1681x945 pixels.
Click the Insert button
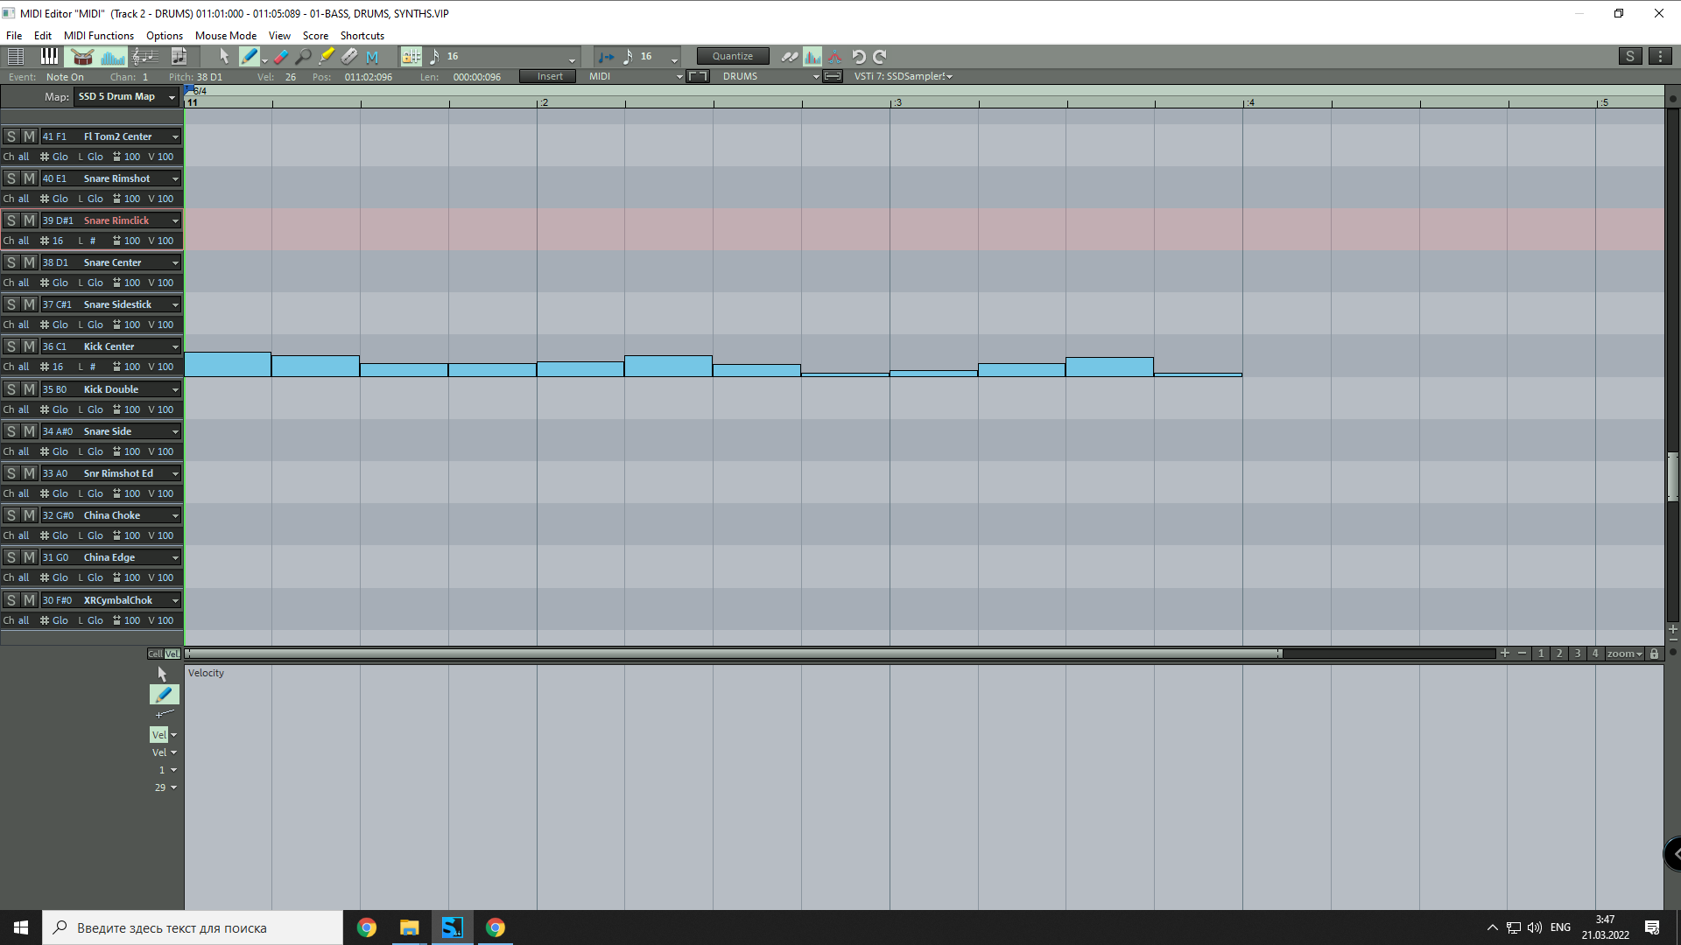[549, 77]
